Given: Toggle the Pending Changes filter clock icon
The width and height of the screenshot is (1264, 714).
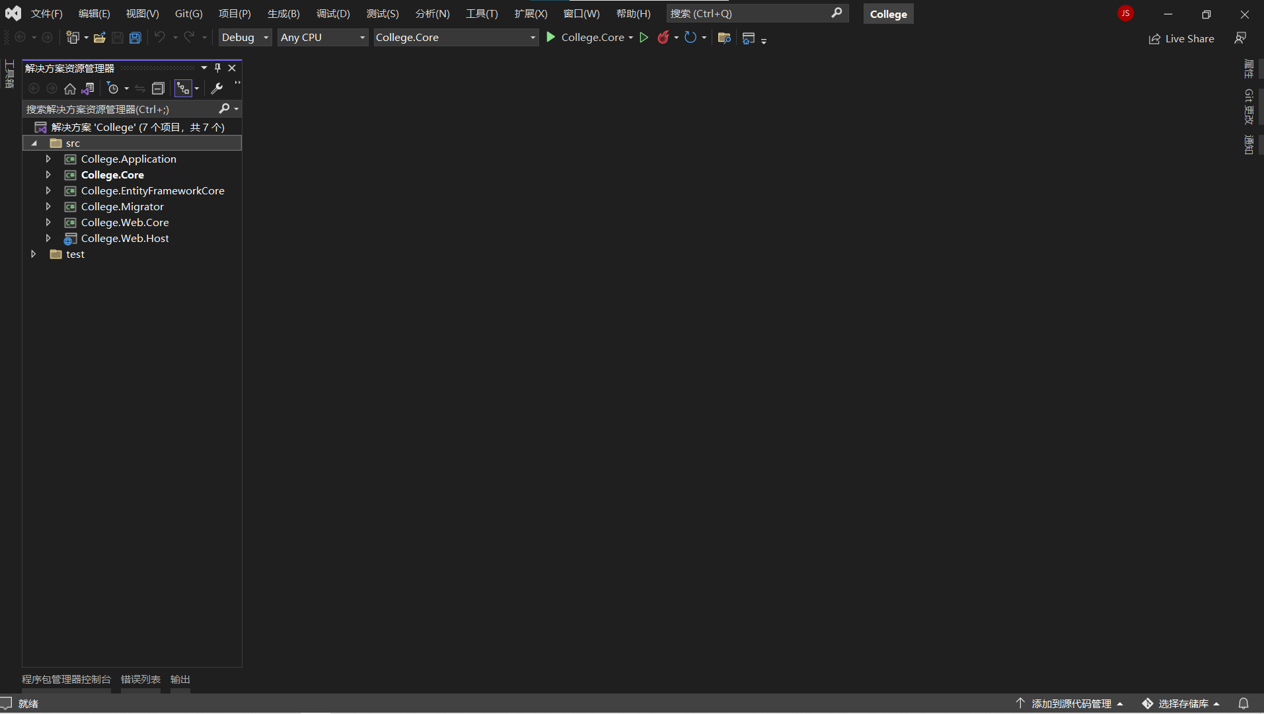Looking at the screenshot, I should (x=113, y=89).
